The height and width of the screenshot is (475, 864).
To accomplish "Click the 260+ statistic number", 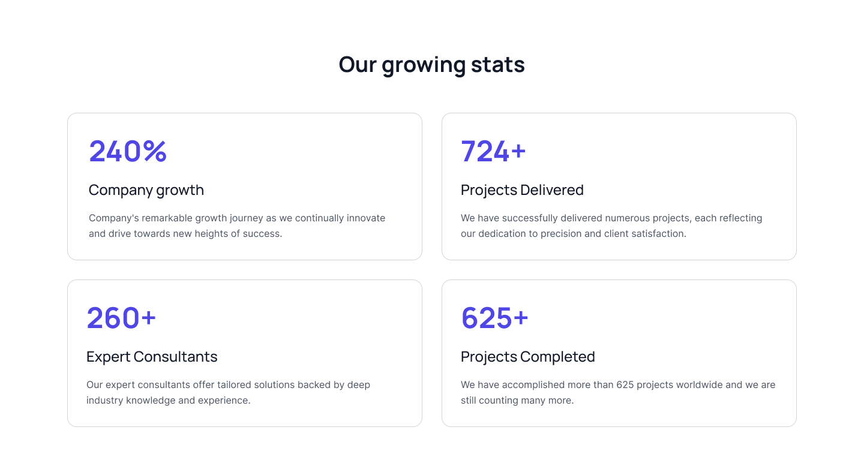I will pos(121,318).
